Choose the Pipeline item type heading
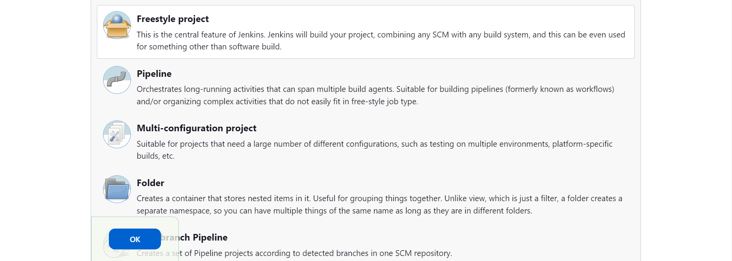732x261 pixels. click(x=154, y=74)
